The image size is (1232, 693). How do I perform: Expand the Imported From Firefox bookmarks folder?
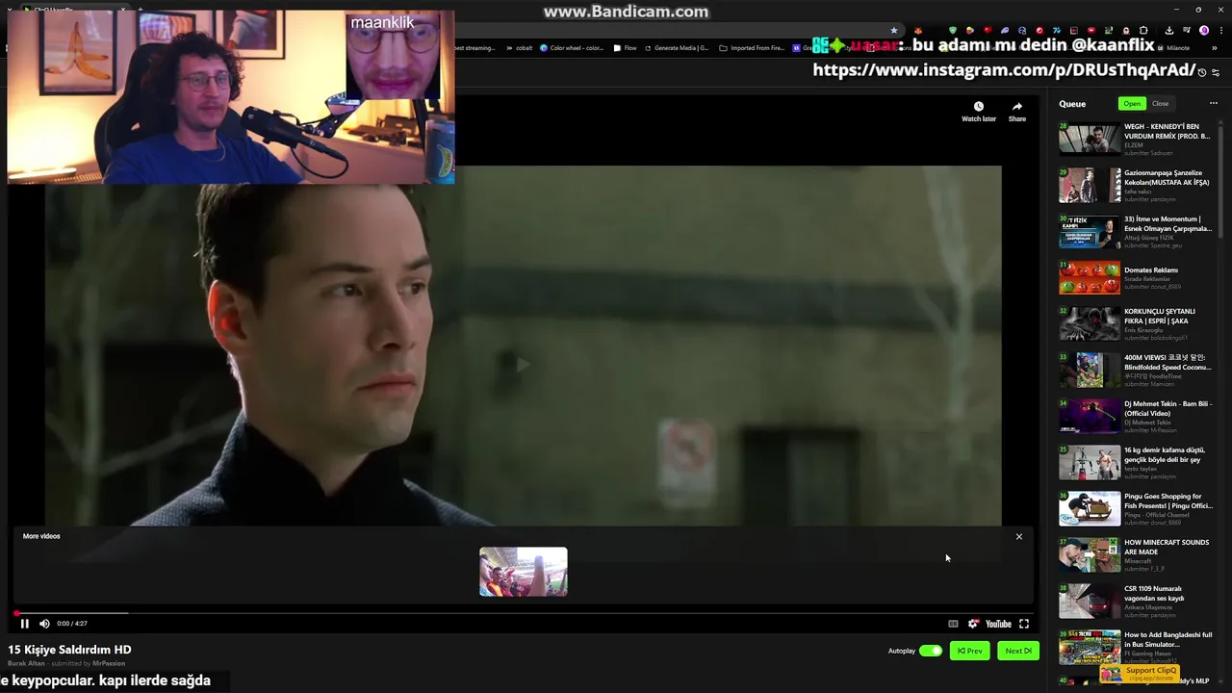coord(753,48)
